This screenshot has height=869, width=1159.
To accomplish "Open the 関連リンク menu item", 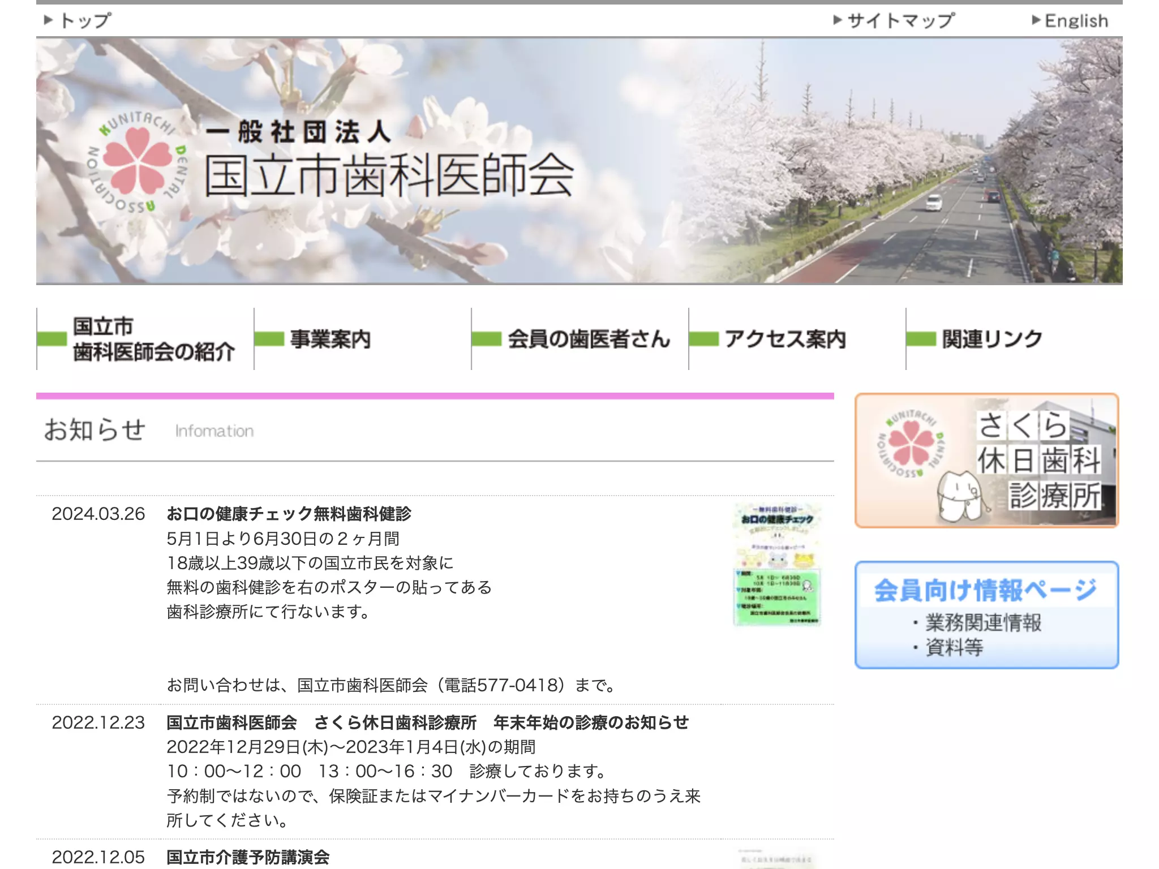I will [1014, 339].
